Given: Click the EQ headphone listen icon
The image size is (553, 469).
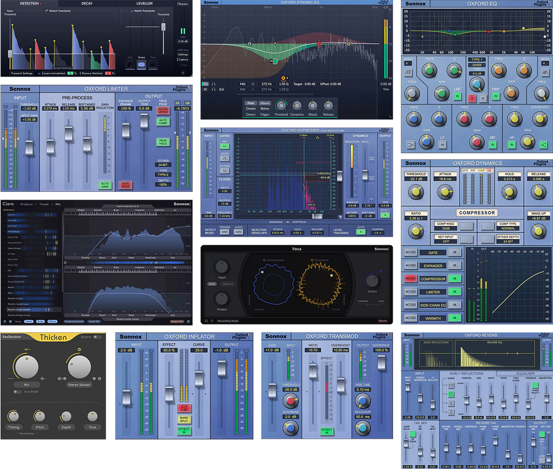Looking at the screenshot, I should point(214,84).
